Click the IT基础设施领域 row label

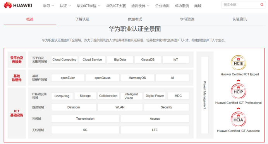click(x=40, y=96)
